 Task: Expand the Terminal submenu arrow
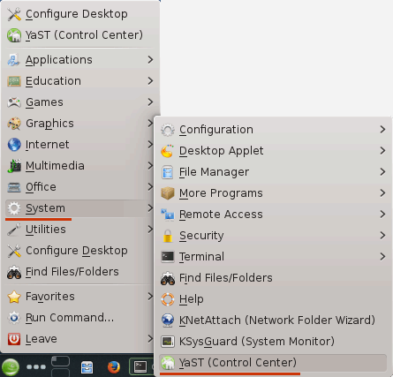tap(382, 257)
